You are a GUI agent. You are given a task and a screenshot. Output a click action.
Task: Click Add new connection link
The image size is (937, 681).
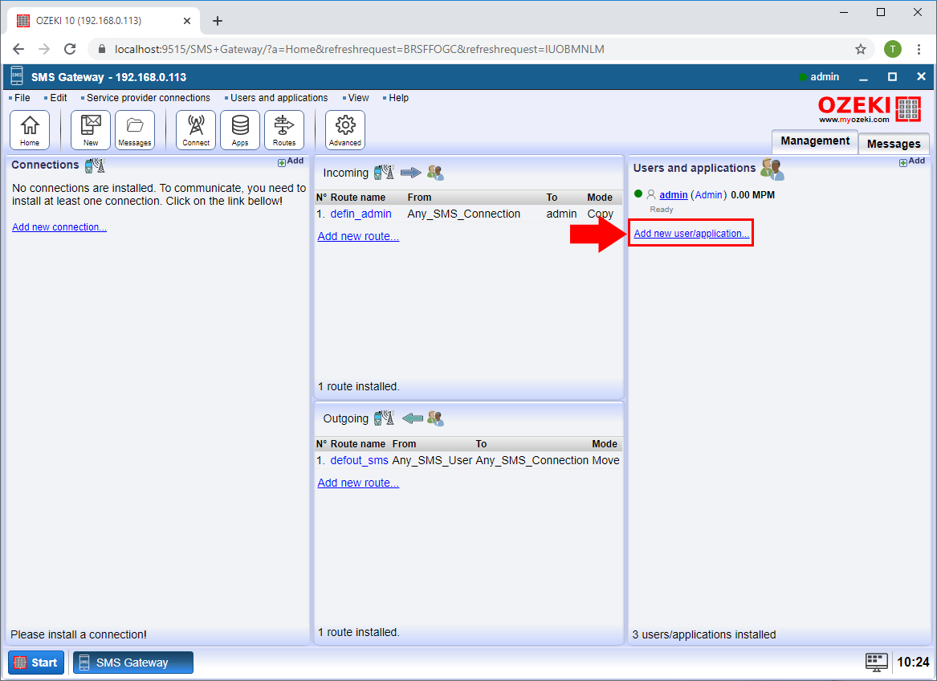coord(59,227)
